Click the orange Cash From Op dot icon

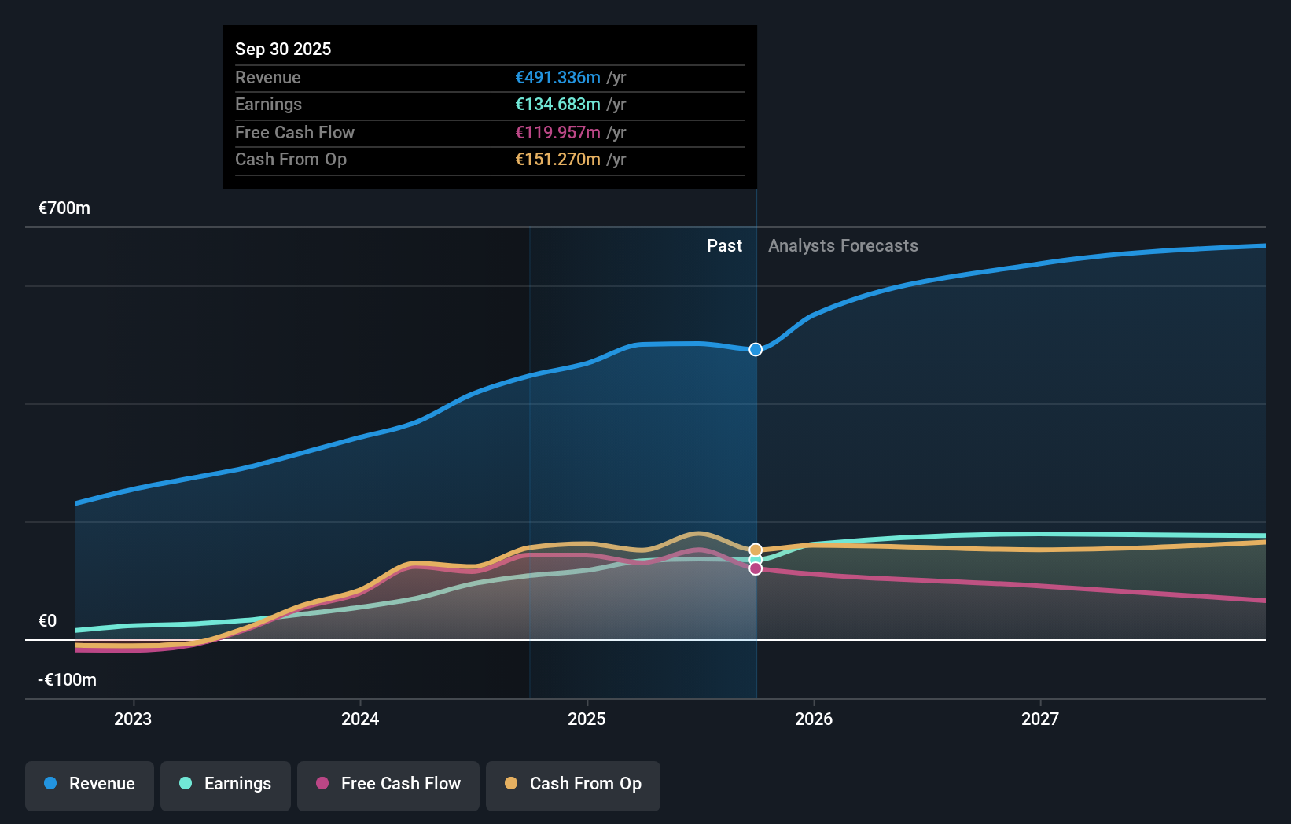tap(512, 784)
